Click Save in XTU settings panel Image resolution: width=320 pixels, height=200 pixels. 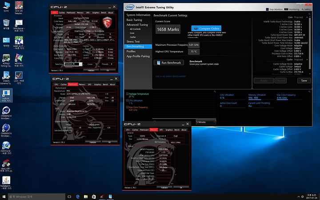tap(304, 80)
